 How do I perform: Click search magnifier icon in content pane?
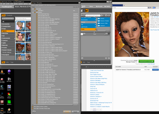(109, 15)
